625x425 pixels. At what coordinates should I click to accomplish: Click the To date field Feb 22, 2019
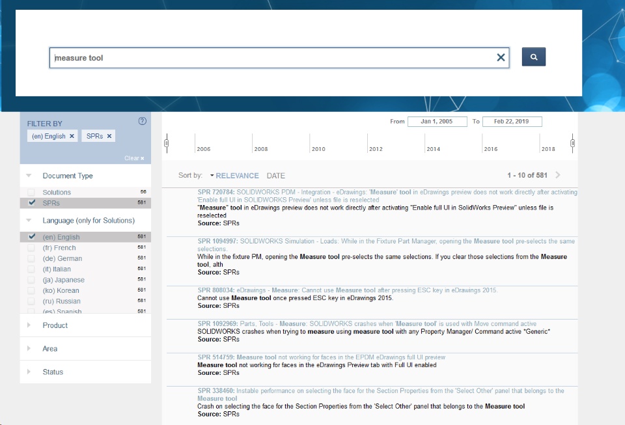(512, 122)
